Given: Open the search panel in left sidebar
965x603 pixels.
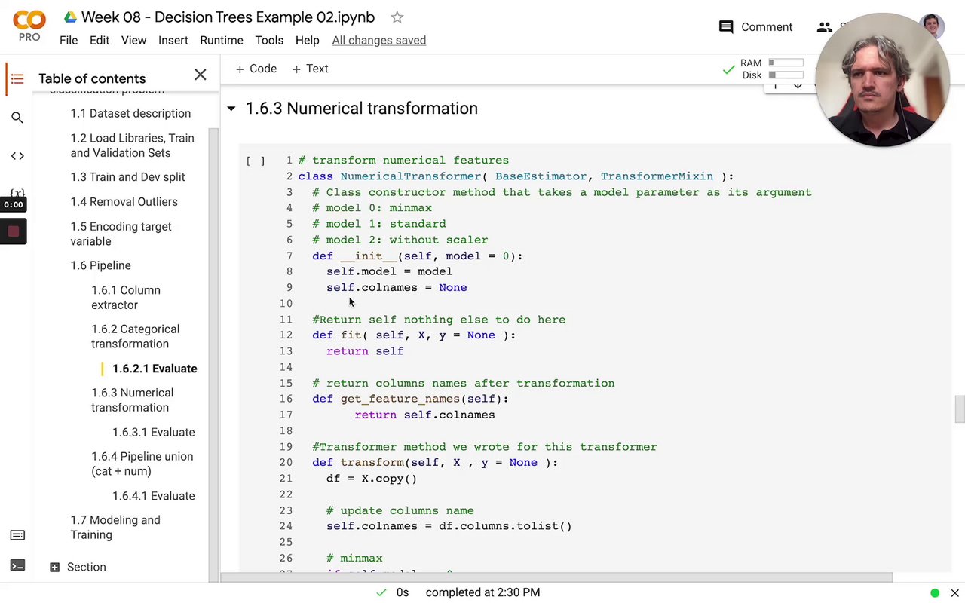Looking at the screenshot, I should pyautogui.click(x=17, y=118).
